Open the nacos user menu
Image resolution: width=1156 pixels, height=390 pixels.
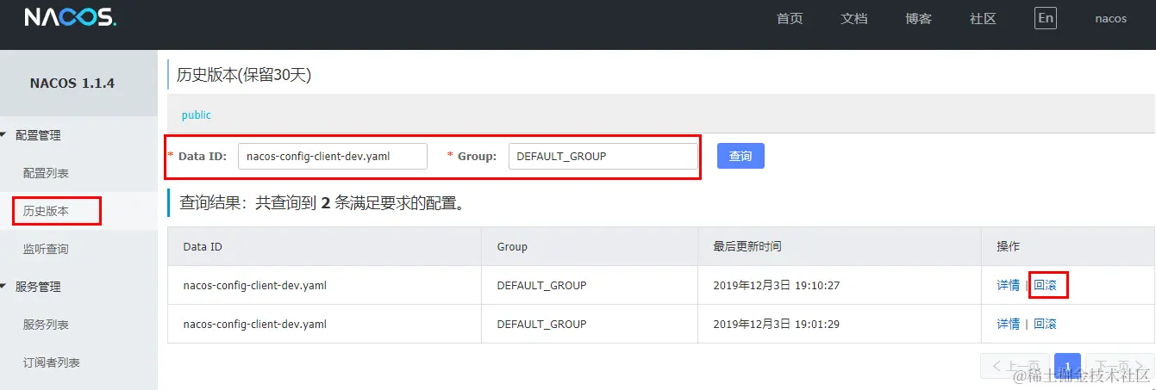tap(1110, 18)
